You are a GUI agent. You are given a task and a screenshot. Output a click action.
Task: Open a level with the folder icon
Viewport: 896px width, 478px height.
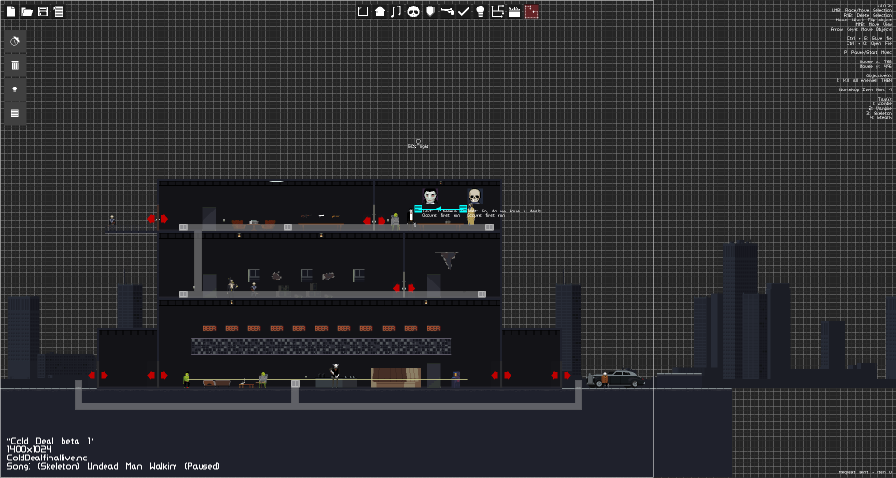click(x=27, y=11)
